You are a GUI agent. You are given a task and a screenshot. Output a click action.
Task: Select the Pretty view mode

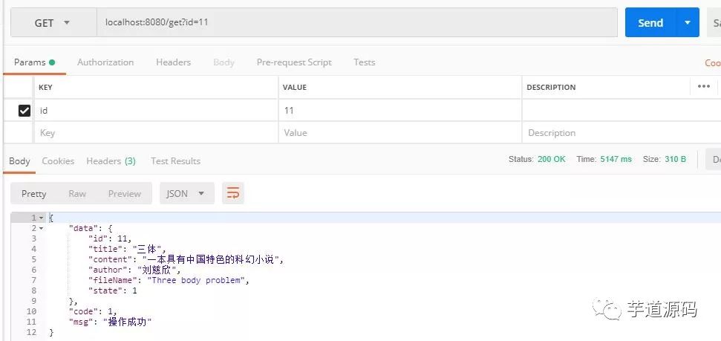(33, 194)
